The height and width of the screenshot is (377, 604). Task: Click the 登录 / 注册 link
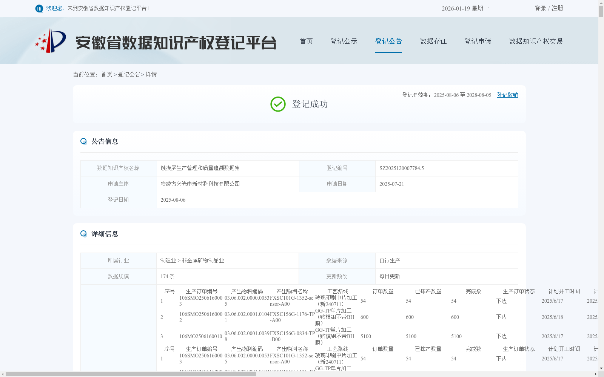coord(549,8)
